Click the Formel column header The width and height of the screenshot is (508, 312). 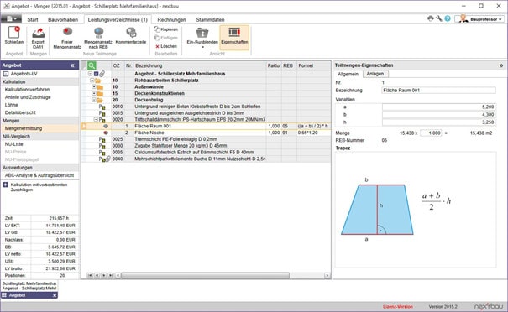[313, 65]
